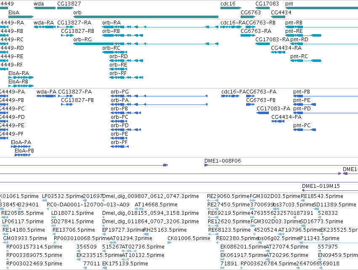Select the DME1-008F06 clone label

click(x=223, y=161)
